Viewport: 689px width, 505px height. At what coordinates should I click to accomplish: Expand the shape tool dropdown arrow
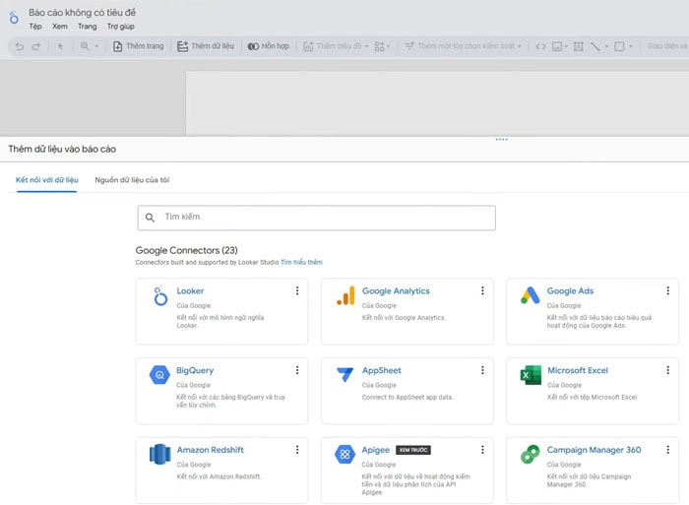(x=631, y=46)
